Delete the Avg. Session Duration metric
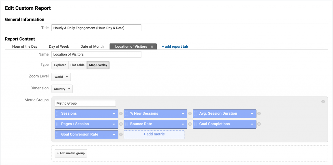333x165 pixels. pos(259,114)
